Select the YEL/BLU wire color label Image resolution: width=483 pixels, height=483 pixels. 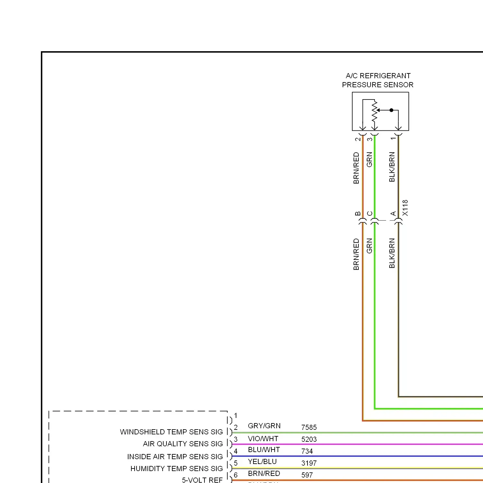click(262, 461)
